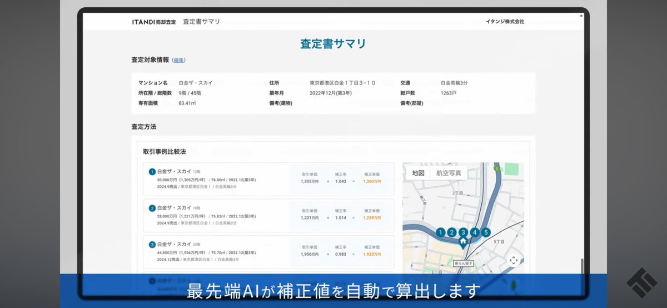Screen dimensions: 667x308
Task: Click the 2024.12売出 listing detail line
Action: (x=198, y=259)
